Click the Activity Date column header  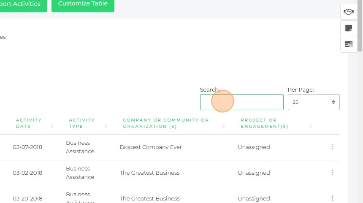click(x=29, y=123)
